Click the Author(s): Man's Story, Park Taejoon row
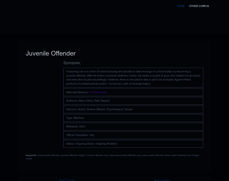Screen dimensions: 229x181 [x=133, y=101]
